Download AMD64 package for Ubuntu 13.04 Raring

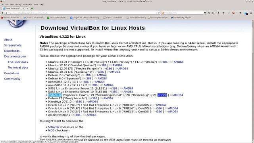pyautogui.click(x=177, y=62)
